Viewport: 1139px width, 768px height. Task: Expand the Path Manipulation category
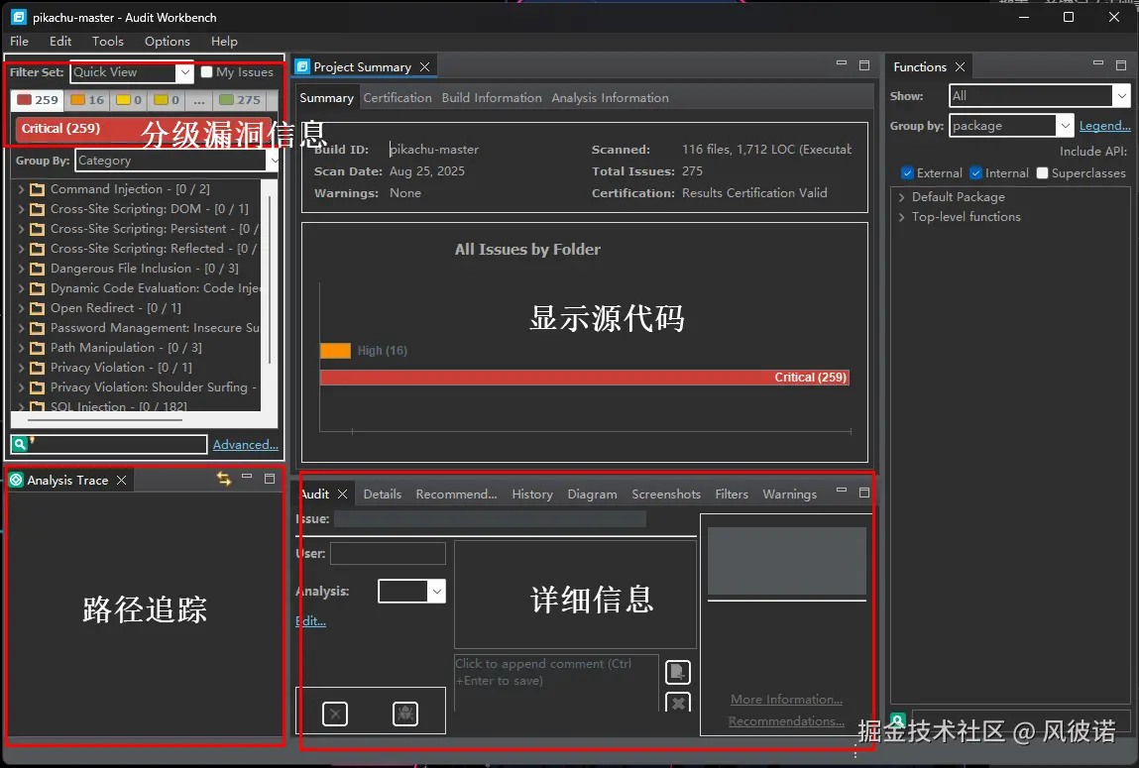pyautogui.click(x=21, y=348)
